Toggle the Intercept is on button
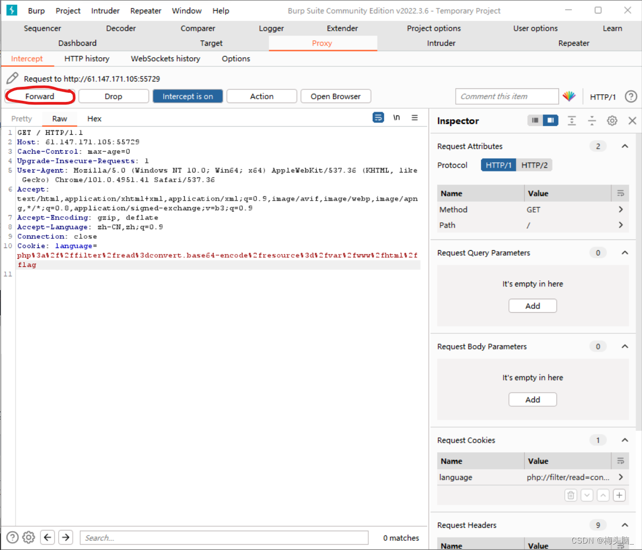642x550 pixels. tap(187, 97)
